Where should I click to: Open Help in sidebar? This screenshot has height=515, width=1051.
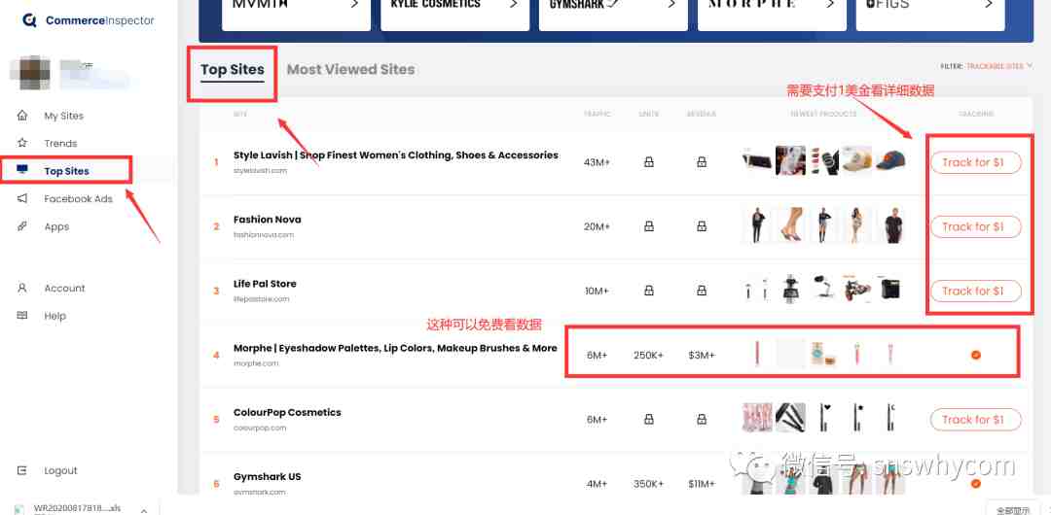54,316
